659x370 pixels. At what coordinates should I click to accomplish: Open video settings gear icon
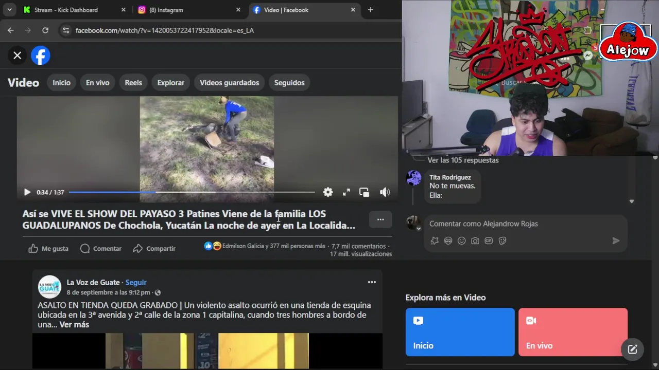coord(328,192)
